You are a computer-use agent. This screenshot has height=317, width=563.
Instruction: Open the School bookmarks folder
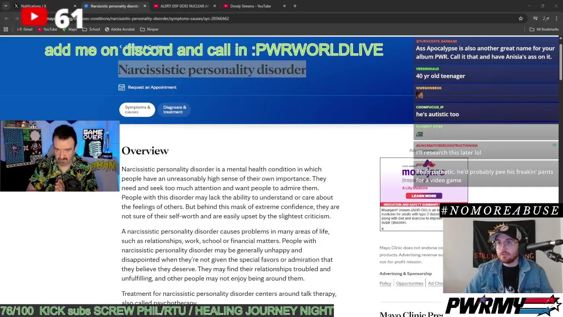click(x=91, y=29)
